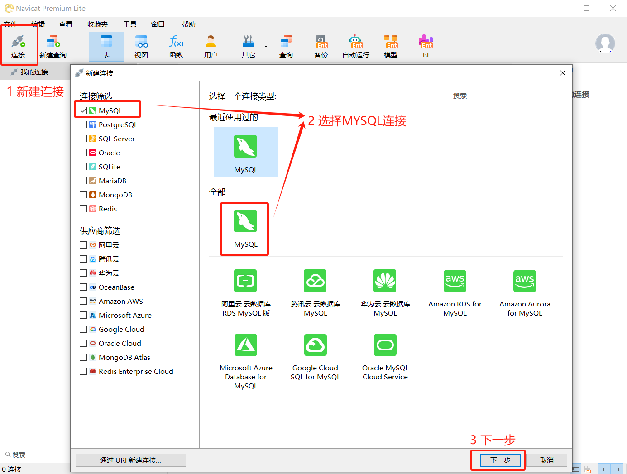Check Redis Enterprise Cloud vendor filter
Screen dimensions: 627x474
(83, 371)
